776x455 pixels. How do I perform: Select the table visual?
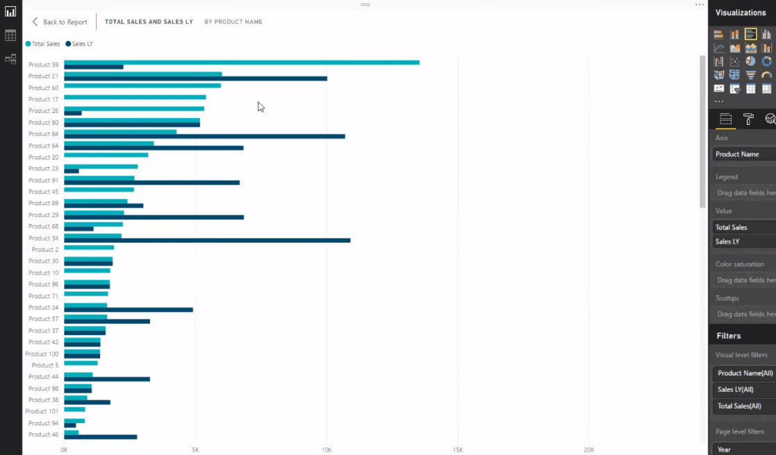click(750, 89)
